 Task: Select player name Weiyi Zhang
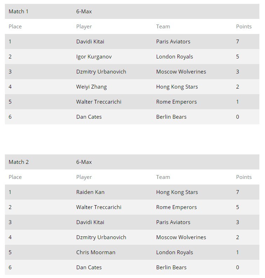point(91,87)
